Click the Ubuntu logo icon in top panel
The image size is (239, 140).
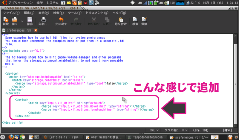[x=4, y=3]
